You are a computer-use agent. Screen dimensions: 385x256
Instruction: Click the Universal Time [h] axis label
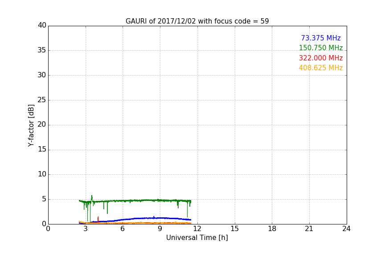point(197,238)
